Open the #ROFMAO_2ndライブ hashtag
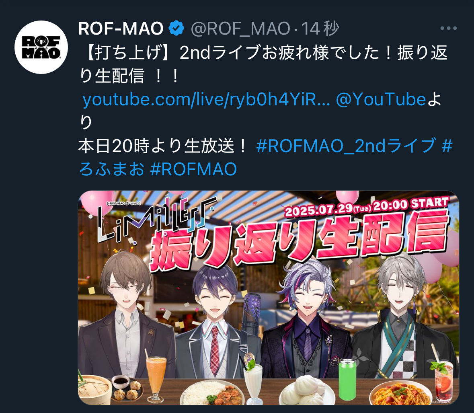 coord(346,146)
